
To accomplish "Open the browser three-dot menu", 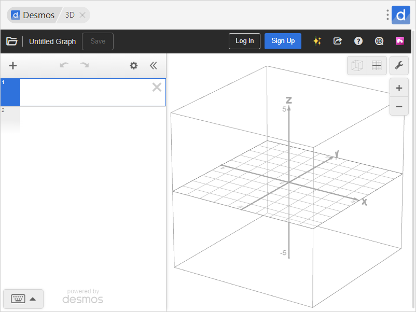I will tap(387, 15).
